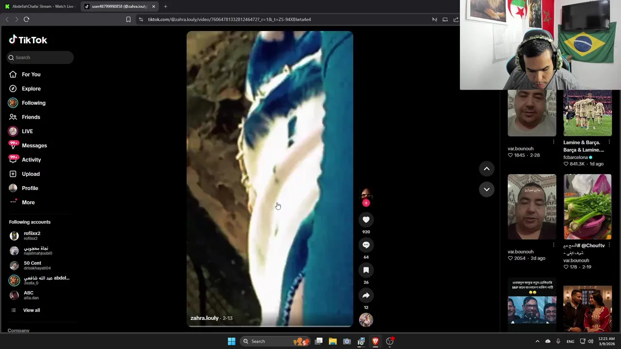The height and width of the screenshot is (349, 621).
Task: Open followed account 50 Cent
Action: coord(33,266)
